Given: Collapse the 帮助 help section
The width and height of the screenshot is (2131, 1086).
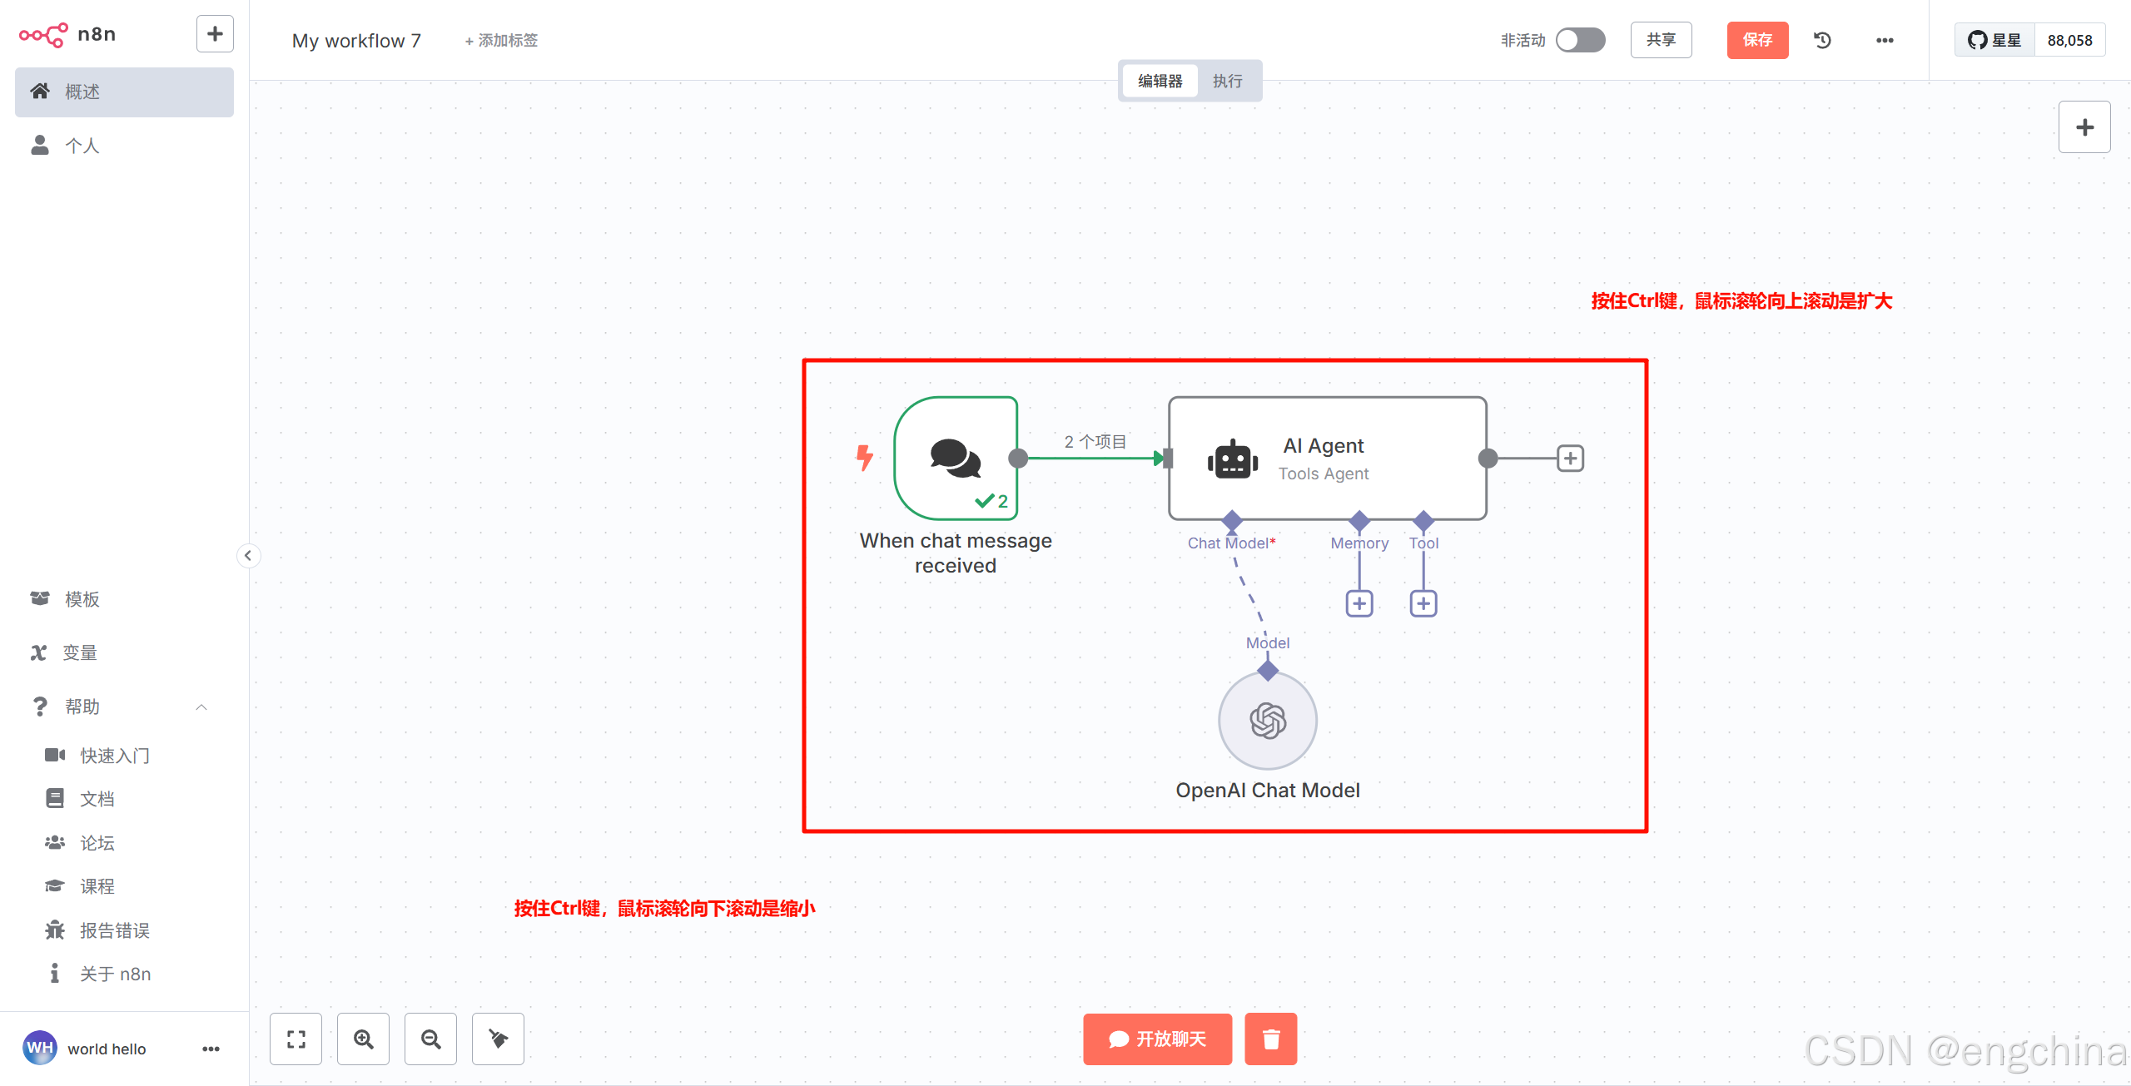Looking at the screenshot, I should (201, 707).
